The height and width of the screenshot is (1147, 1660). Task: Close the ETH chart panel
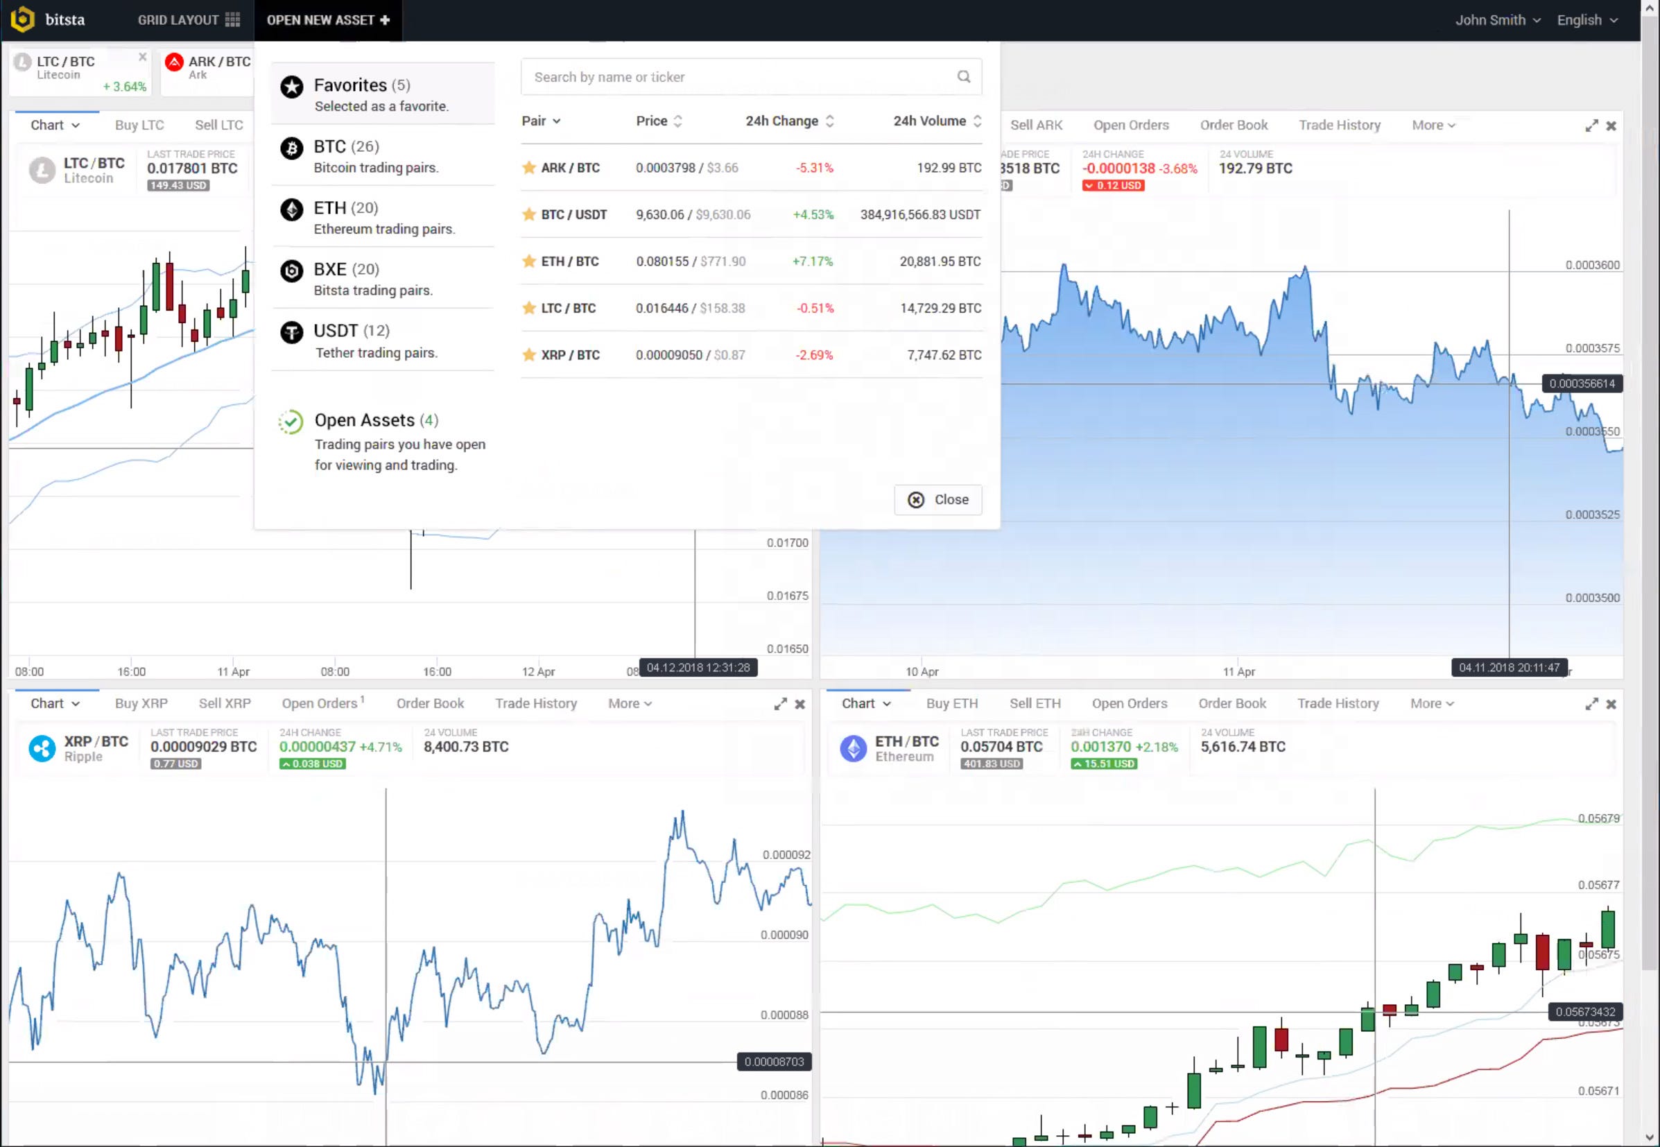1611,705
